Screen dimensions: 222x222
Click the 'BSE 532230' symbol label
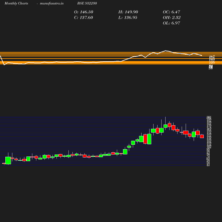(x=87, y=3)
